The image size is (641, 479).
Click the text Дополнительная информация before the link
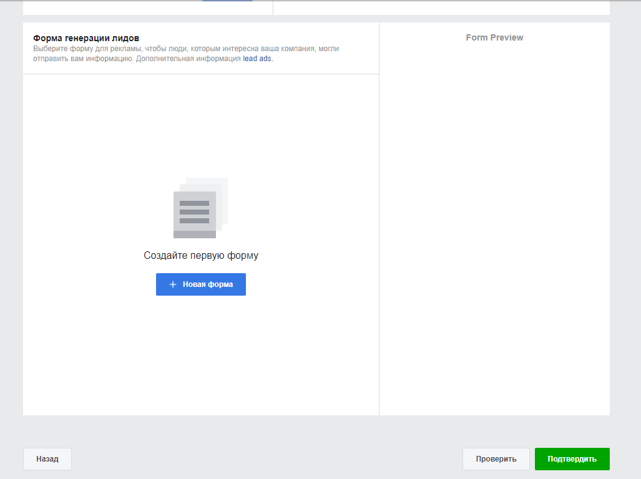pos(188,59)
